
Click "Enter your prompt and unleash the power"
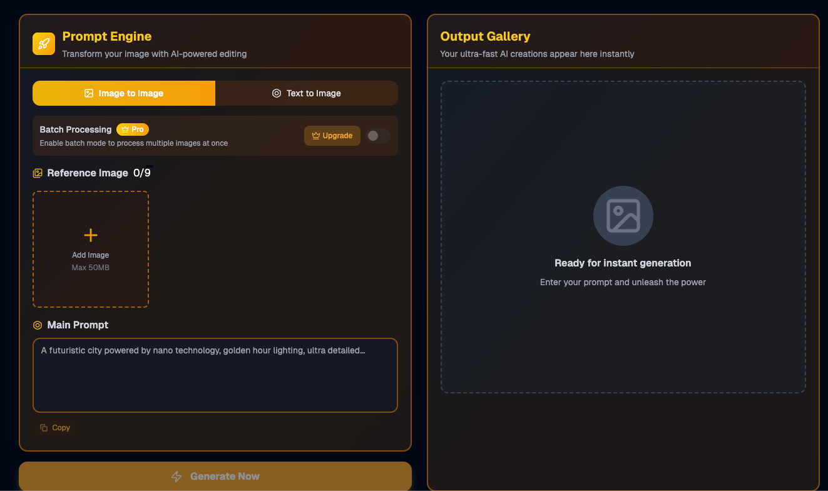click(623, 282)
